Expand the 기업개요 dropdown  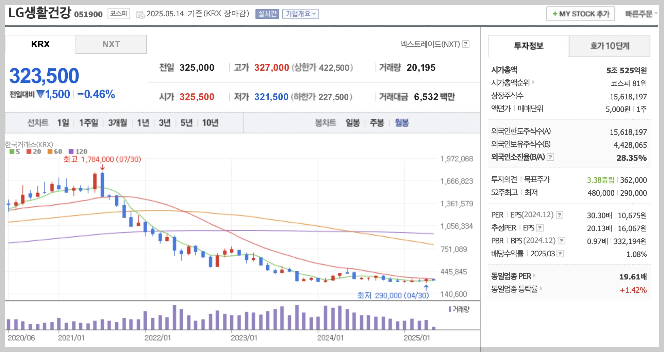tap(300, 14)
